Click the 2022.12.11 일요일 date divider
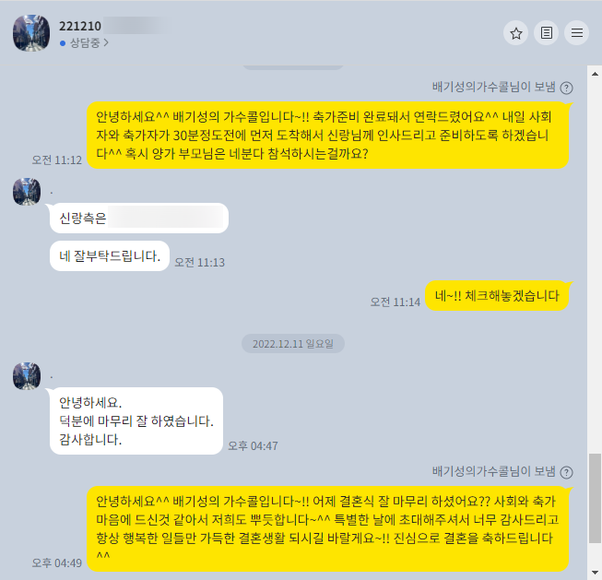The image size is (602, 580). click(x=293, y=343)
